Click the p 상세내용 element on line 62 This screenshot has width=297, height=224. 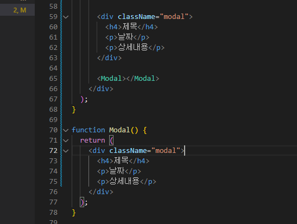135,48
